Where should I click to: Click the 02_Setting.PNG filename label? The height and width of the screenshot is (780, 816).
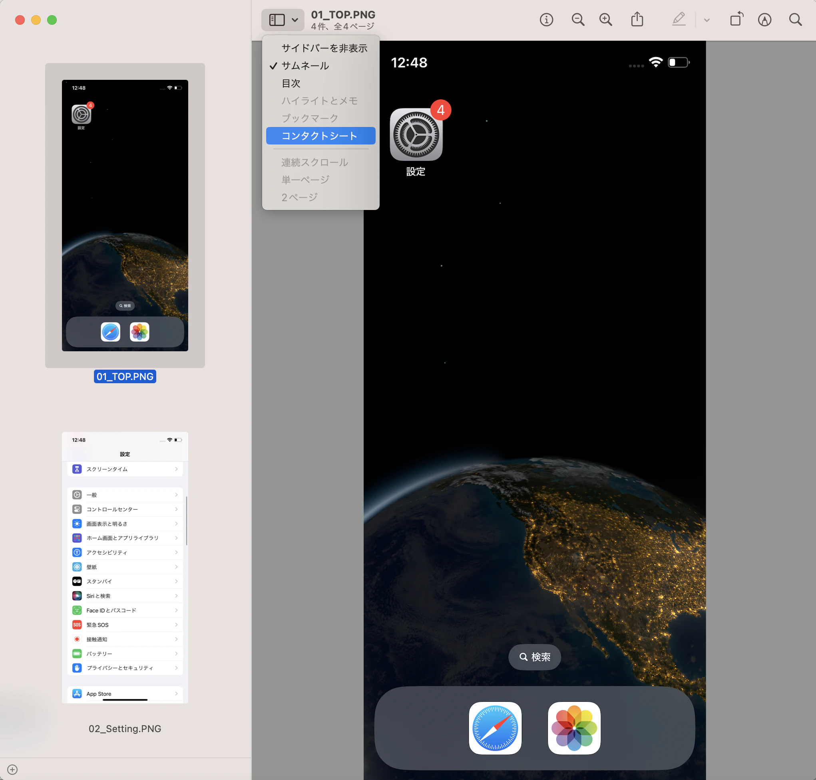click(x=125, y=729)
